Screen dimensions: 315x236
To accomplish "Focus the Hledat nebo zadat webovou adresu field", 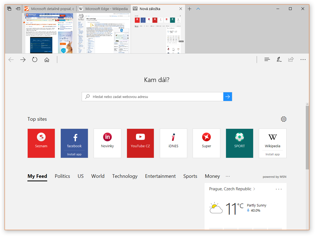I will (x=152, y=97).
